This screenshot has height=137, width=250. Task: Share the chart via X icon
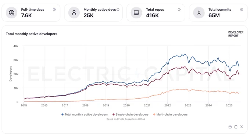pos(242,127)
